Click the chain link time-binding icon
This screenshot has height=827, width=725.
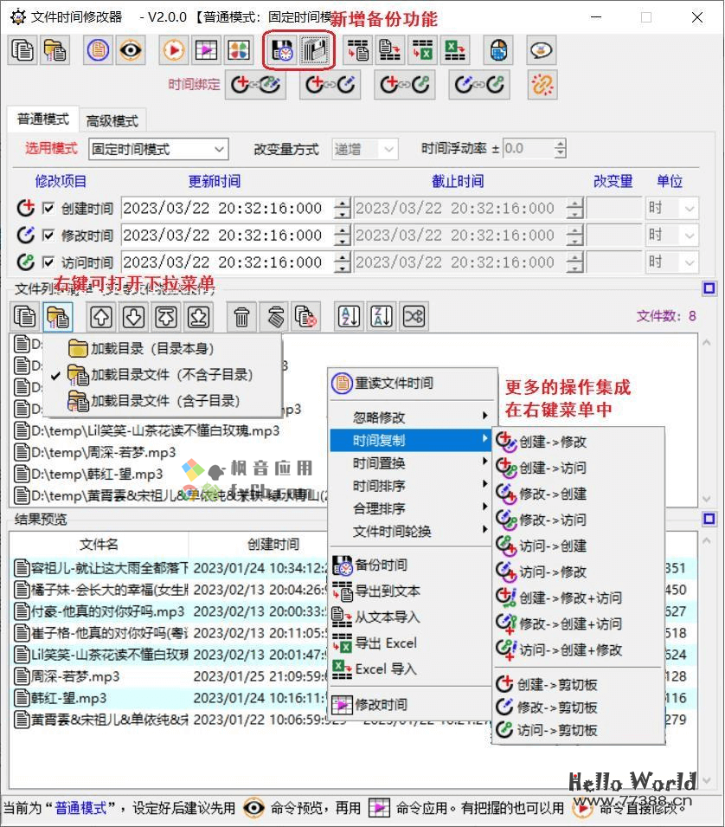pos(542,84)
